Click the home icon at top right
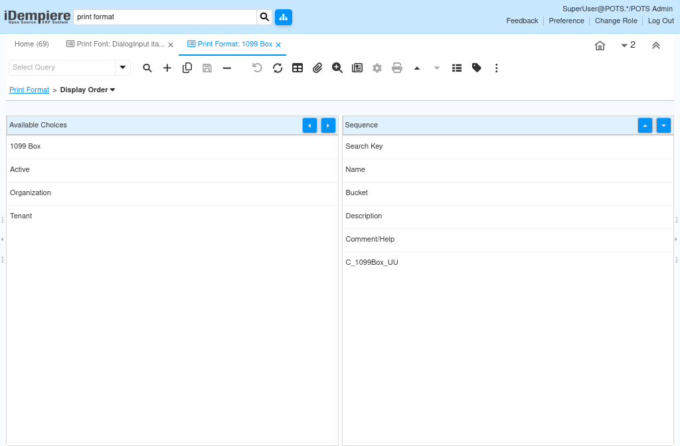680x446 pixels. [x=600, y=46]
